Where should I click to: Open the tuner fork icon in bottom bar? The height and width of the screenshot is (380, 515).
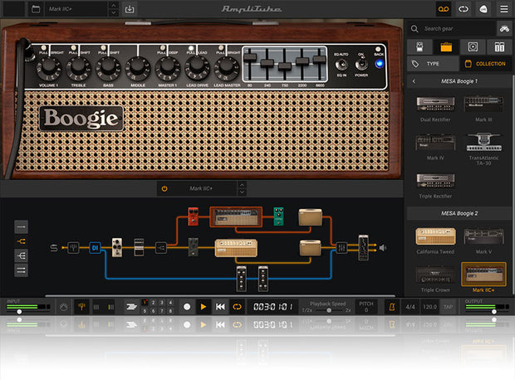(x=81, y=307)
